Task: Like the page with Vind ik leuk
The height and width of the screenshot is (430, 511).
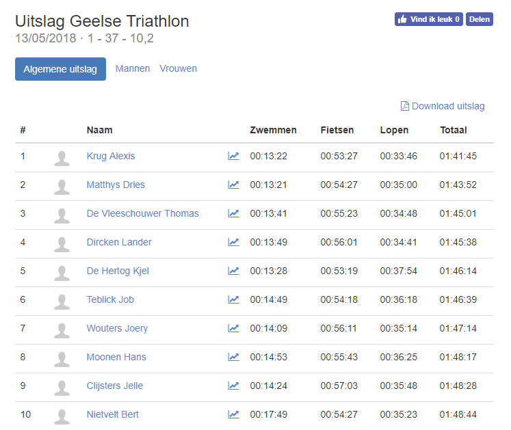Action: point(428,19)
